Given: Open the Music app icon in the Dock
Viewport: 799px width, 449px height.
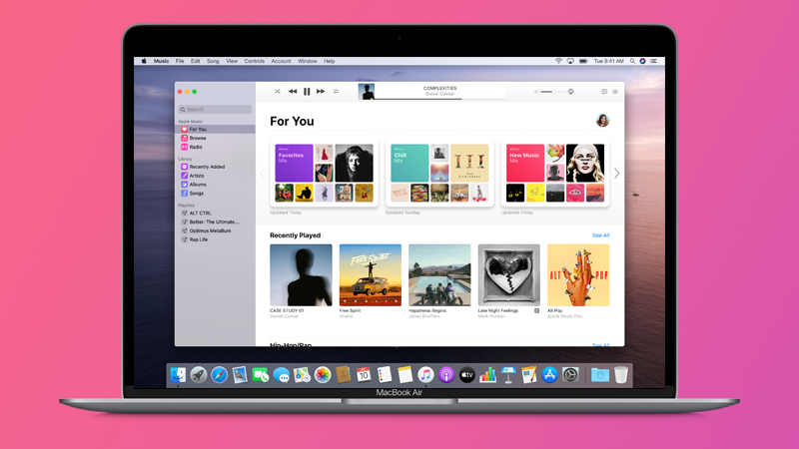Looking at the screenshot, I should pos(425,375).
